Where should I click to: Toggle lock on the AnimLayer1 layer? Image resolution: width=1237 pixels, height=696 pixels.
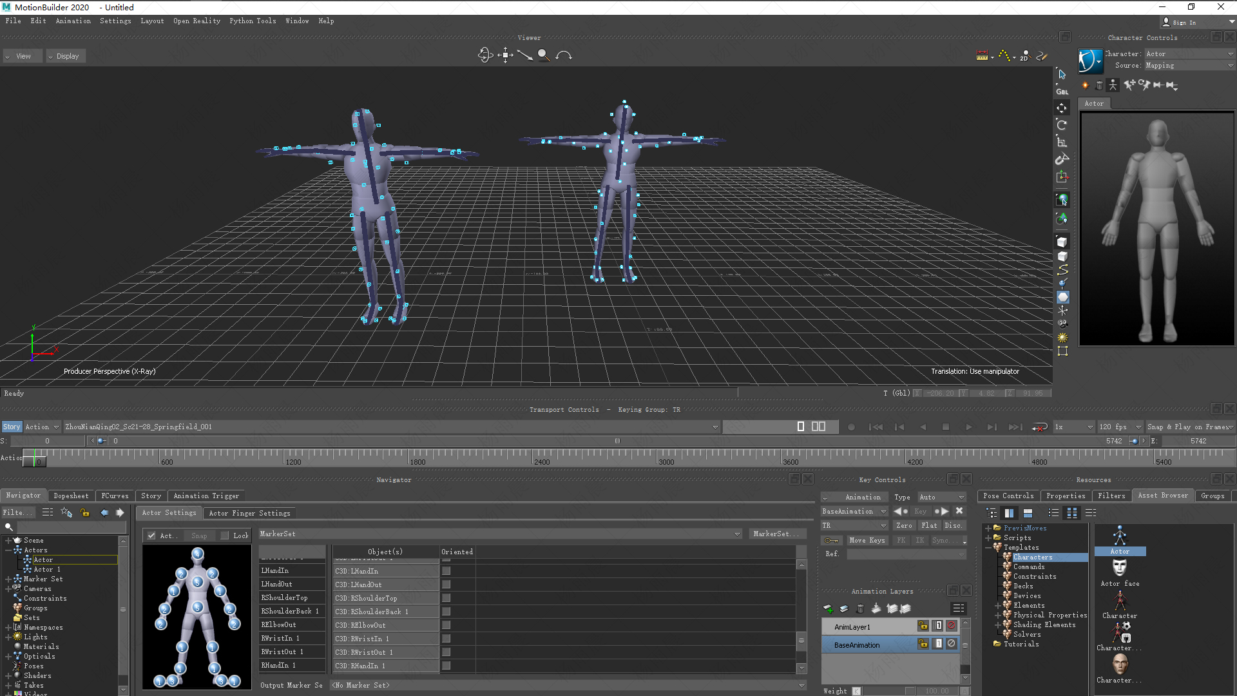click(x=923, y=625)
